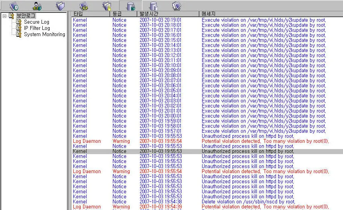Collapse the 보안로그 tree node
Image resolution: width=343 pixels, height=210 pixels.
4,16
